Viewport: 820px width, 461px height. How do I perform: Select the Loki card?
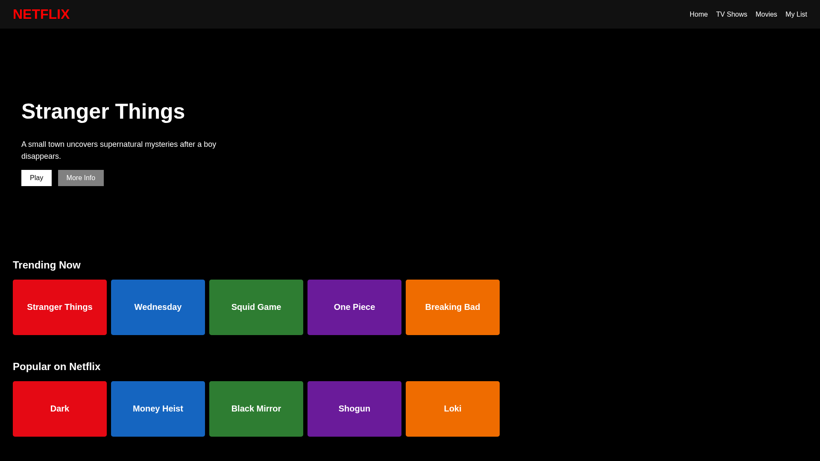click(453, 409)
